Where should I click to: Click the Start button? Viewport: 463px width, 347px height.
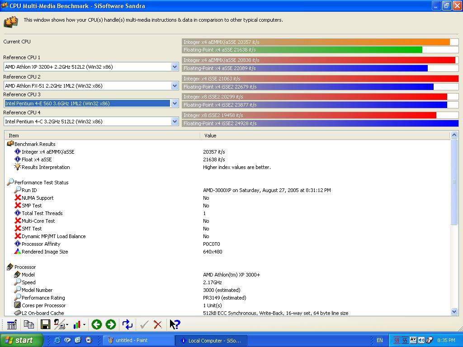point(21,340)
